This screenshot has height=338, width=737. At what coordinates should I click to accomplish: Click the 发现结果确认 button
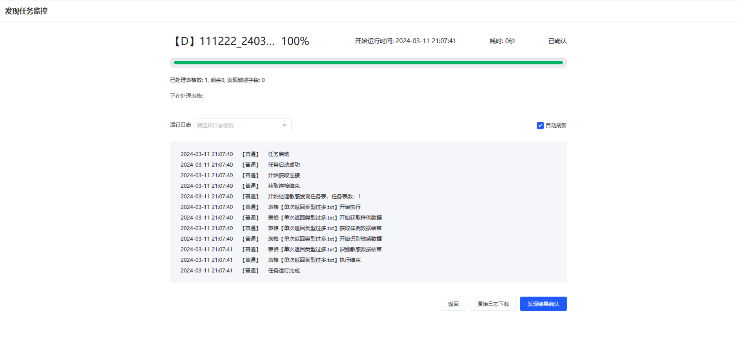tap(543, 304)
